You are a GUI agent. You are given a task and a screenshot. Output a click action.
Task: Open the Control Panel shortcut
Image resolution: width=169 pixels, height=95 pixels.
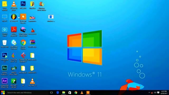click(x=5, y=32)
